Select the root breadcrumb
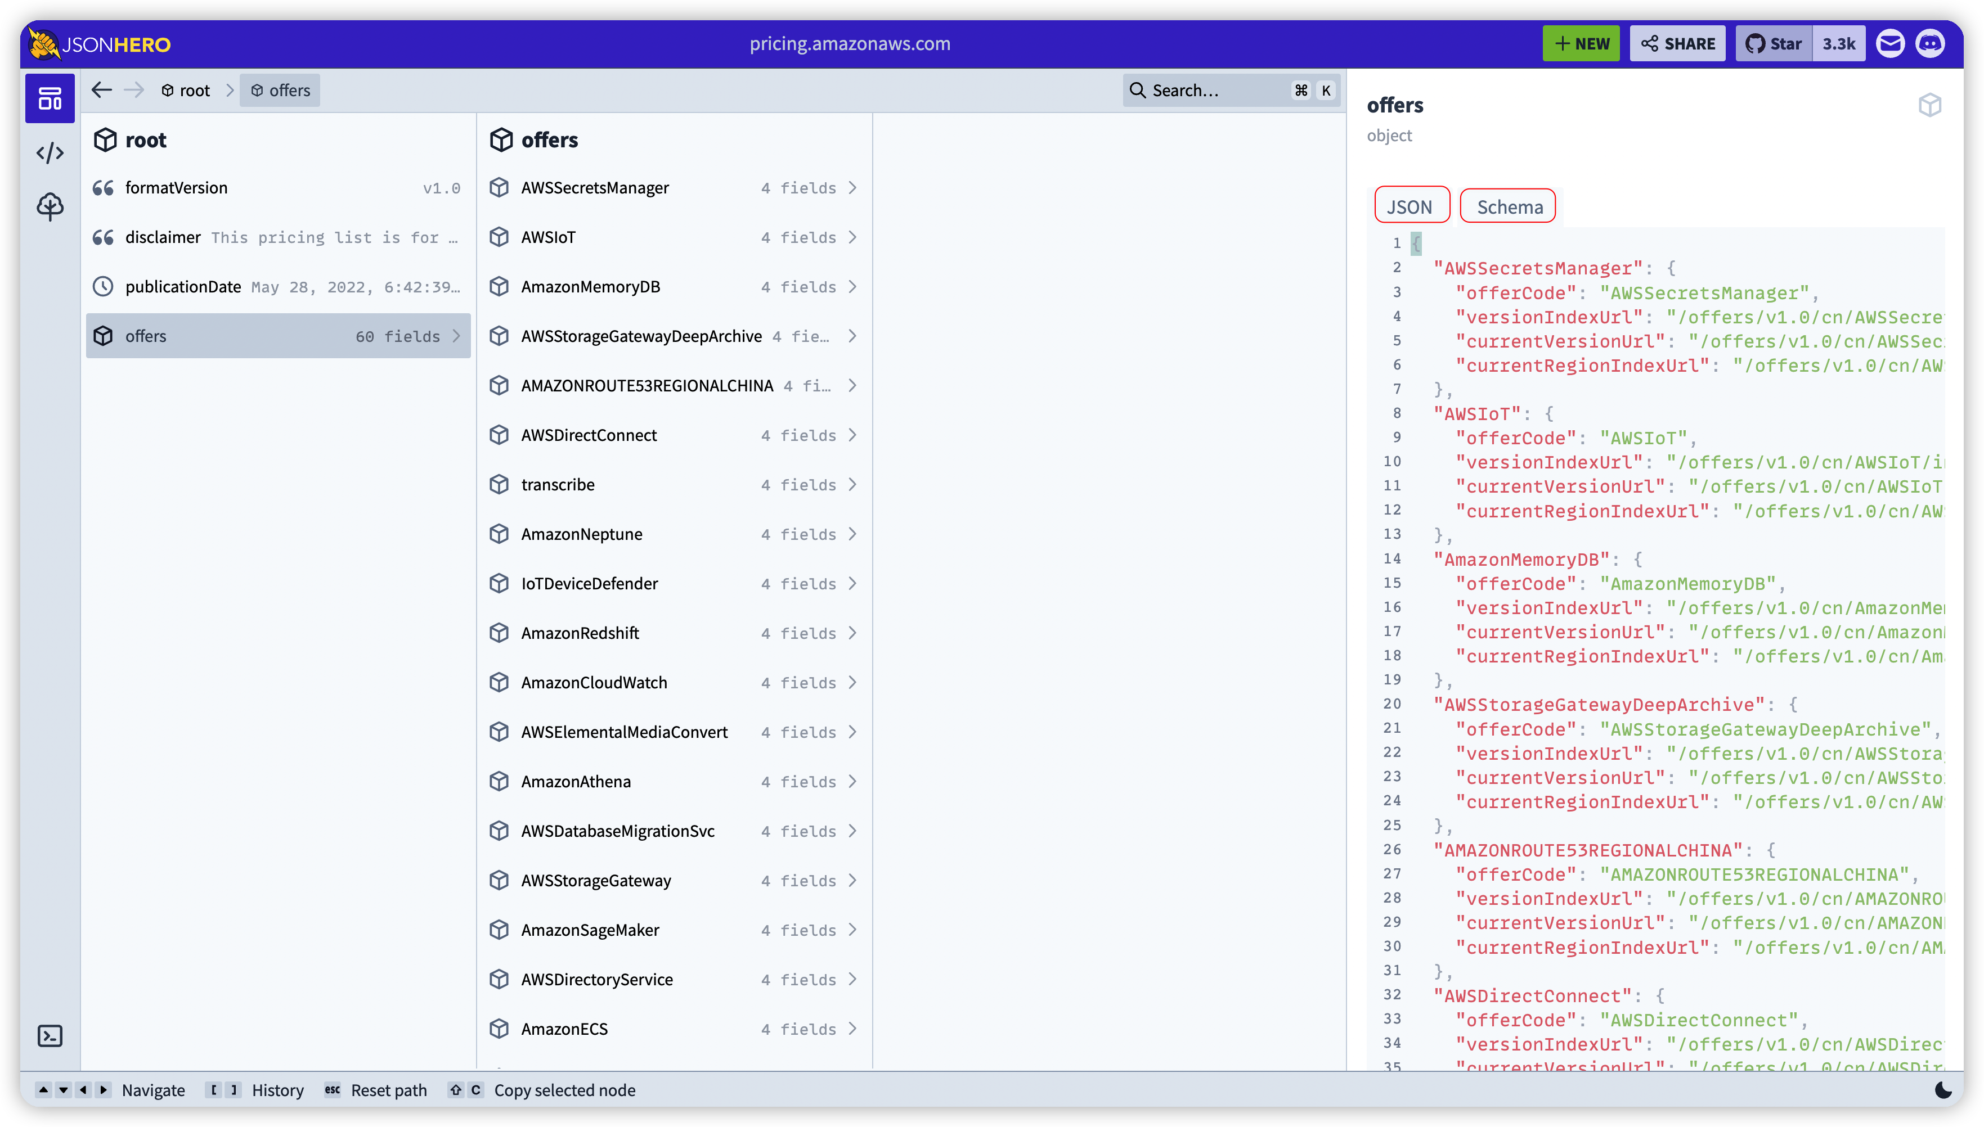Image resolution: width=1984 pixels, height=1127 pixels. (186, 91)
